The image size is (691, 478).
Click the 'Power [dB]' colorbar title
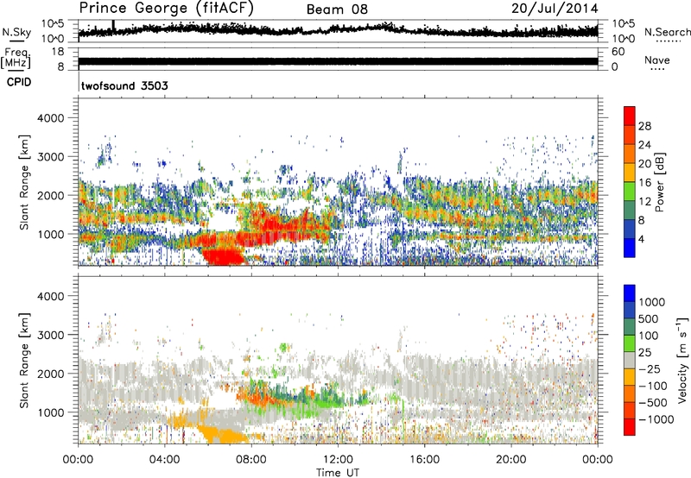click(x=659, y=182)
